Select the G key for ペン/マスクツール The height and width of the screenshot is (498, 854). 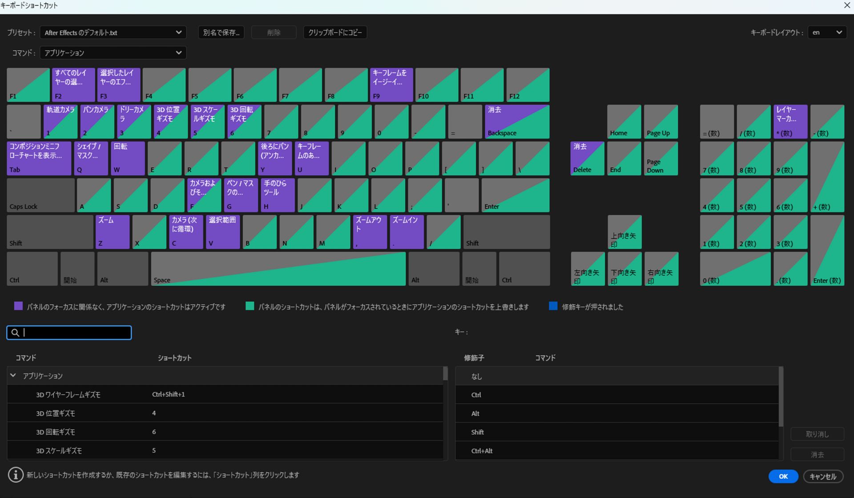point(240,195)
